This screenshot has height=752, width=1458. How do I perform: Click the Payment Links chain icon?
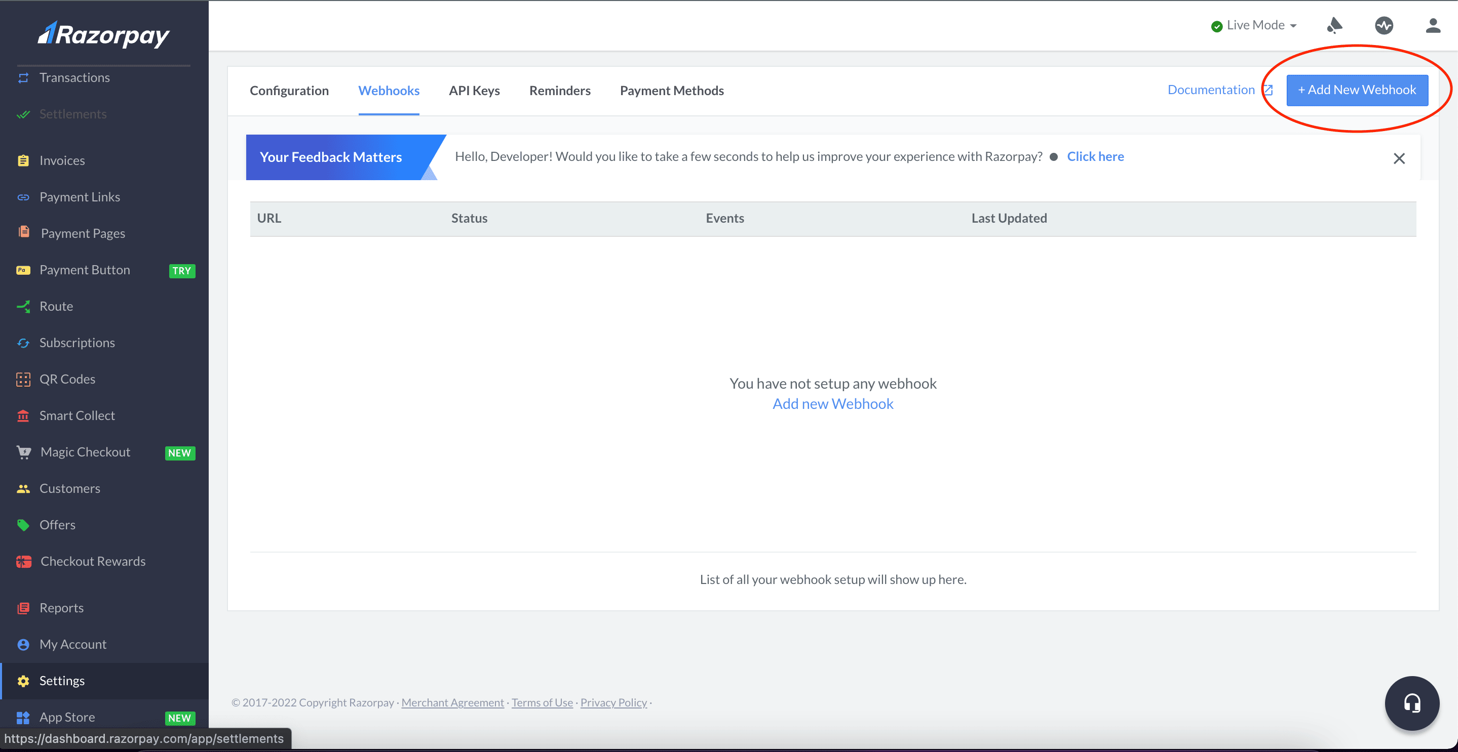pos(23,197)
